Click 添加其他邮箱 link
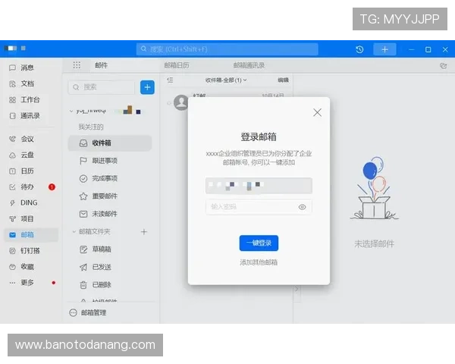Image resolution: width=455 pixels, height=364 pixels. tap(259, 262)
